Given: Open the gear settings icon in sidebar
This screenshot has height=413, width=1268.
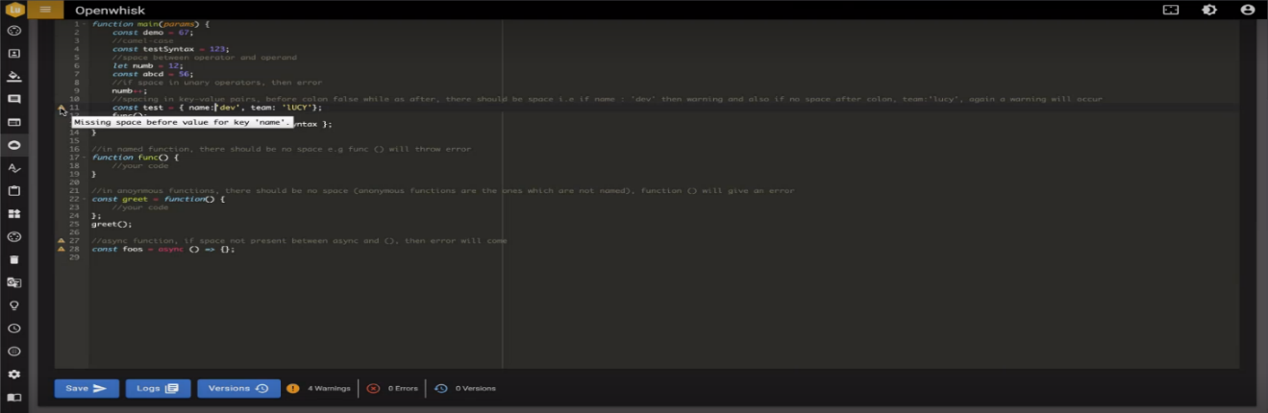Looking at the screenshot, I should [14, 375].
